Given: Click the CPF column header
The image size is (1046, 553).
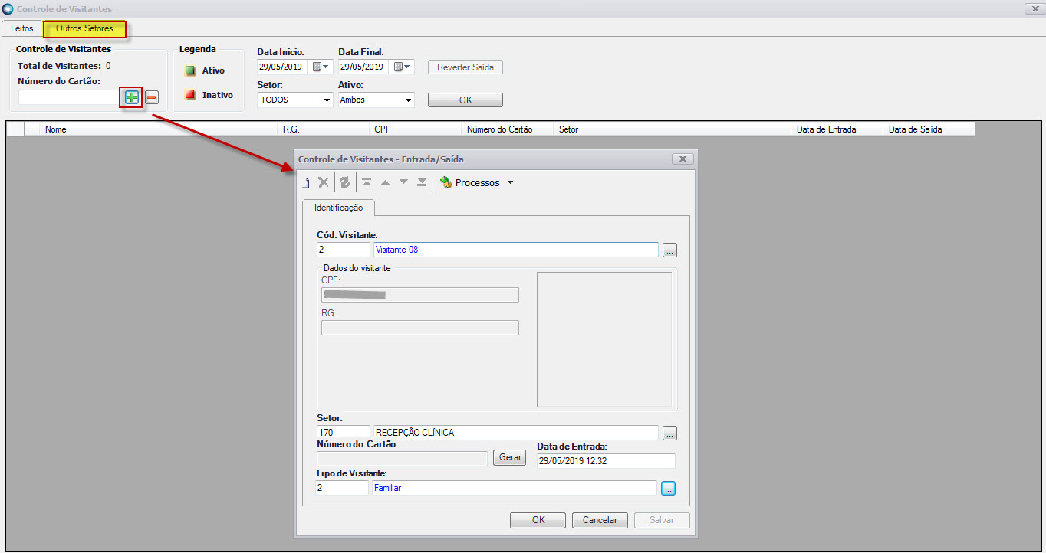Looking at the screenshot, I should [x=416, y=129].
